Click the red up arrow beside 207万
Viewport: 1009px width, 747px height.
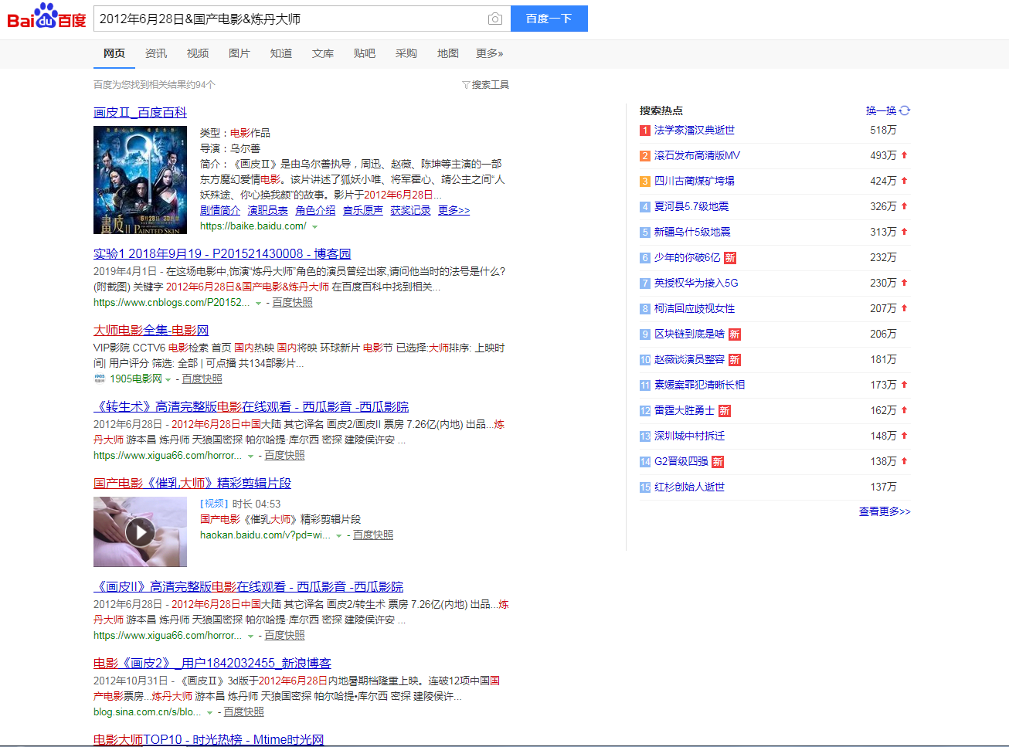[905, 308]
